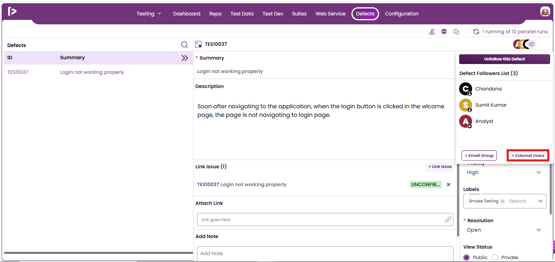Viewport: 555px width, 262px height.
Task: Open the Repo tab
Action: tap(215, 14)
